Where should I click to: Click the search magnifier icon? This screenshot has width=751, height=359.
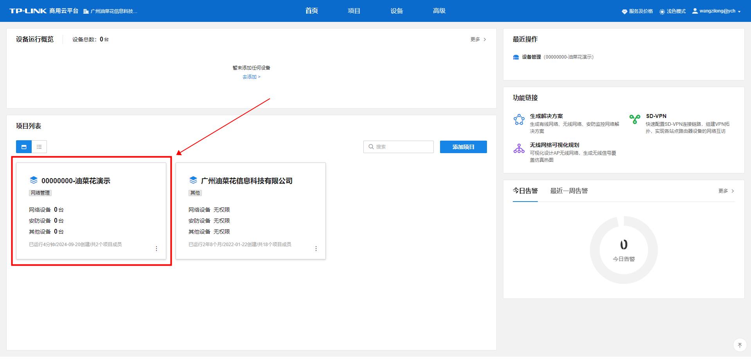[x=371, y=147]
